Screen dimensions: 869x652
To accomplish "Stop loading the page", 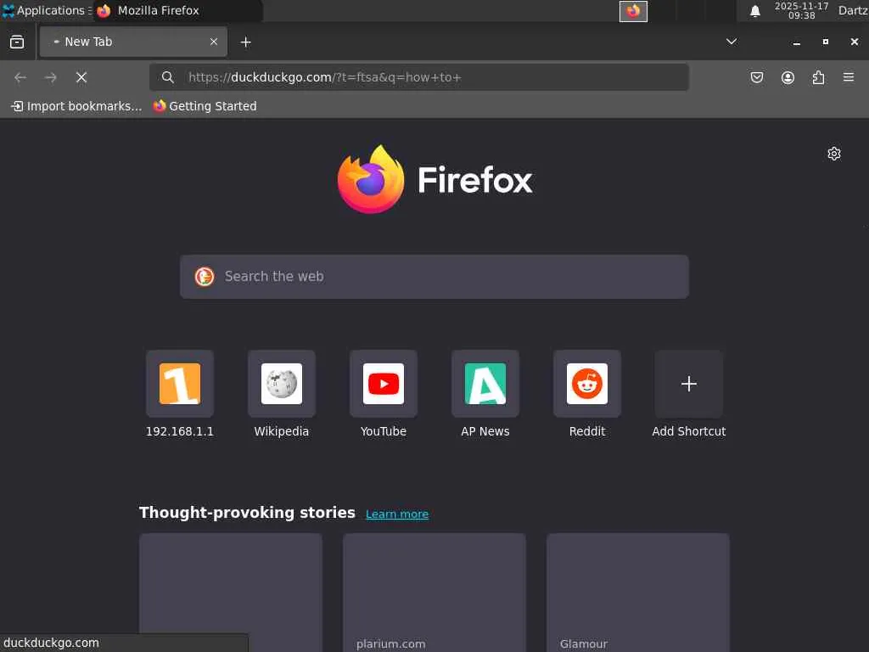I will click(81, 77).
